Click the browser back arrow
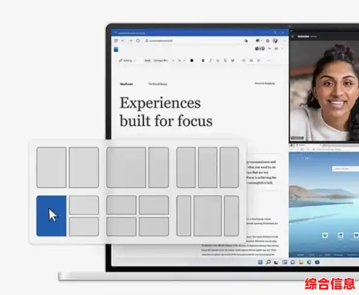Screen dimensions: 359x295 123,41
